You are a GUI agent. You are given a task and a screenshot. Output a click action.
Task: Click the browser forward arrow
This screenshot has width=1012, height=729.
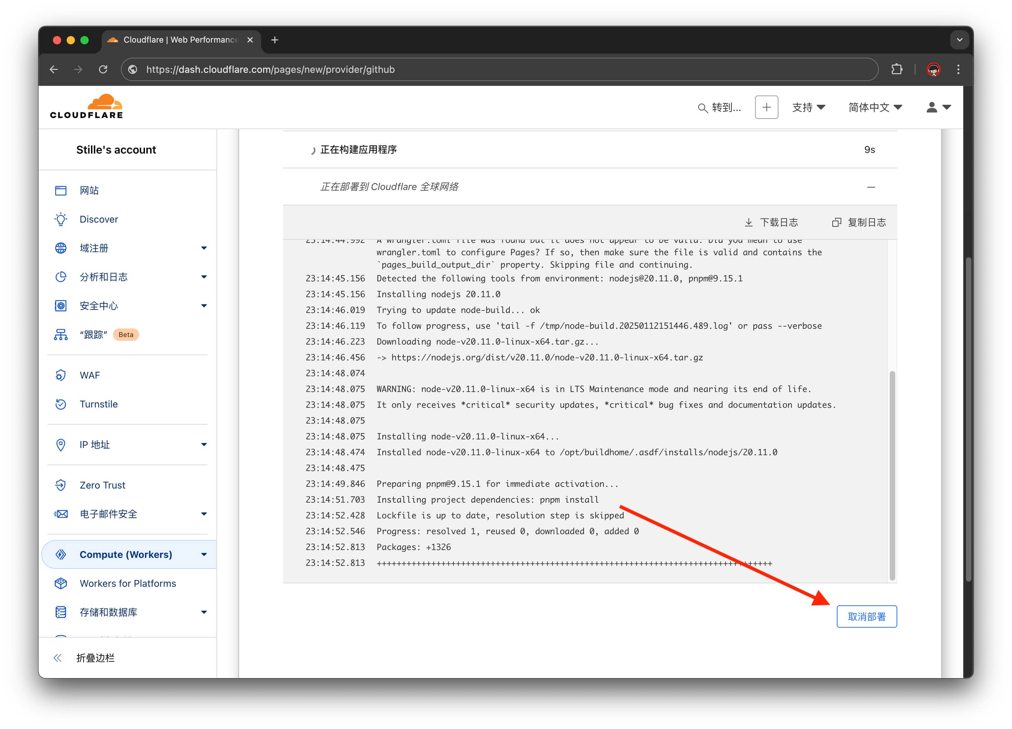[78, 69]
